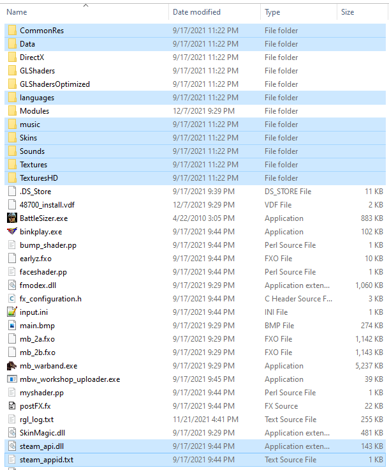The width and height of the screenshot is (389, 470).
Task: Click the mb_warband.exe game icon
Action: click(x=12, y=366)
